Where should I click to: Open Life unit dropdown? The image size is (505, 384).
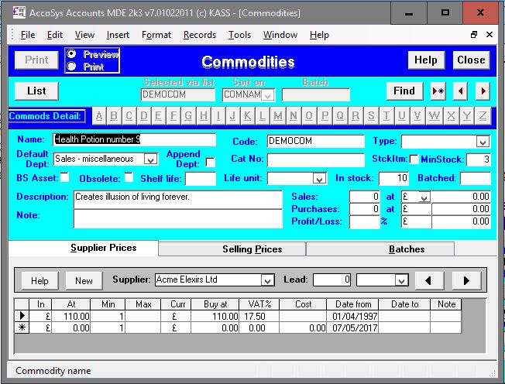(319, 179)
